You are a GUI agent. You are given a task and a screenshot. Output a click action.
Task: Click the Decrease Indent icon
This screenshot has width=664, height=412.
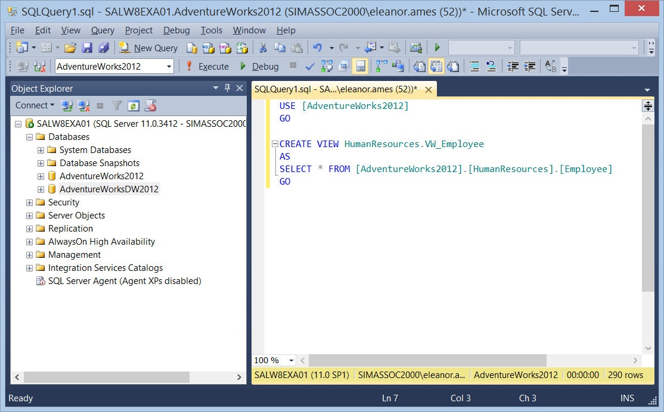[513, 67]
